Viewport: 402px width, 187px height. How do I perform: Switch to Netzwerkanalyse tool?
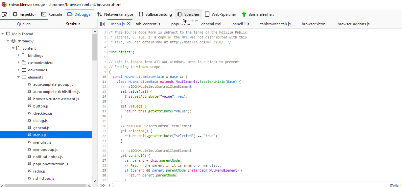(115, 14)
